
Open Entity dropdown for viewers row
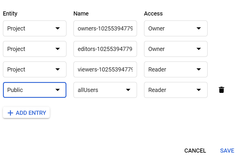(34, 69)
